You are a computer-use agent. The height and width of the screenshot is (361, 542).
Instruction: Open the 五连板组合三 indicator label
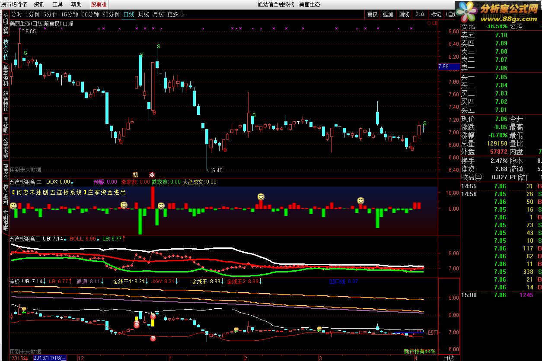click(x=25, y=238)
